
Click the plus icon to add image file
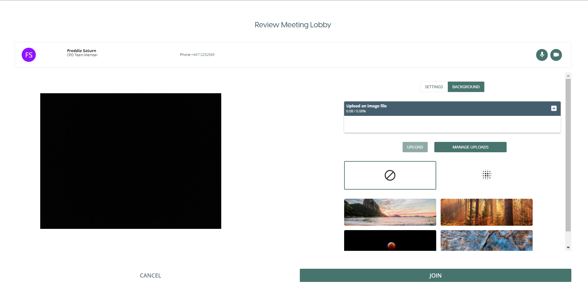tap(554, 108)
